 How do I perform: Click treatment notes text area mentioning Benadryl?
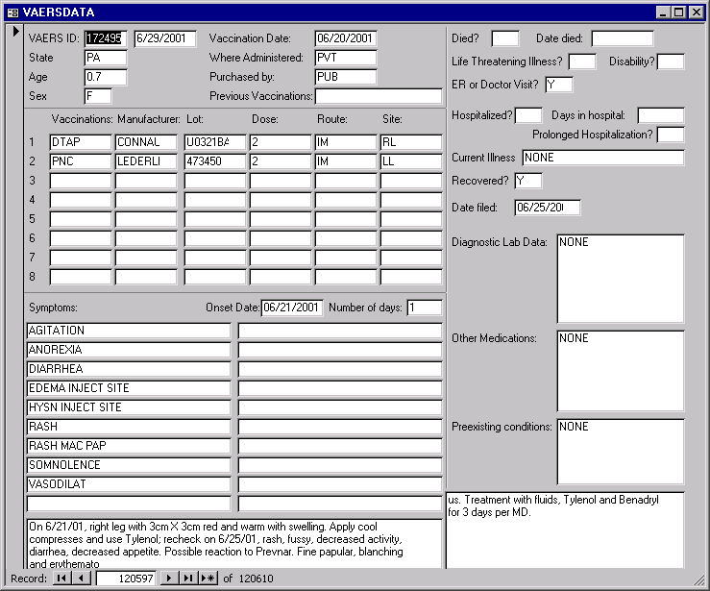coord(565,530)
